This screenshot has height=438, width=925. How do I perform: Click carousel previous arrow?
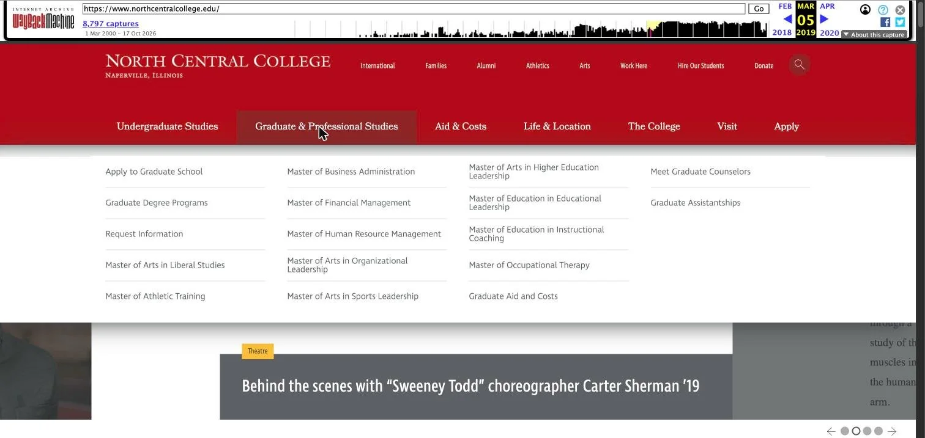[831, 431]
